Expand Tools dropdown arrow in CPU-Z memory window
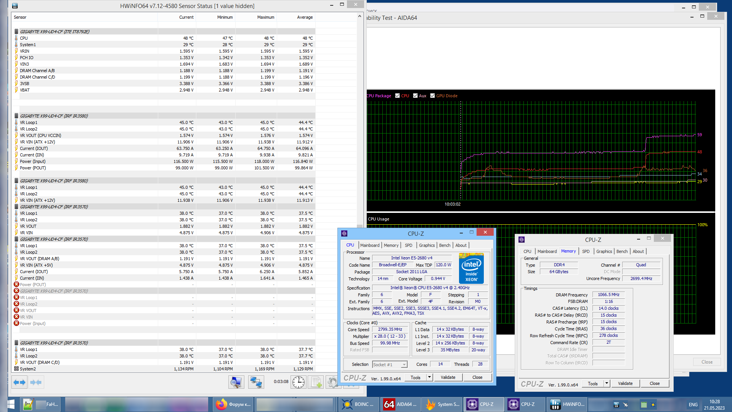 pyautogui.click(x=607, y=383)
